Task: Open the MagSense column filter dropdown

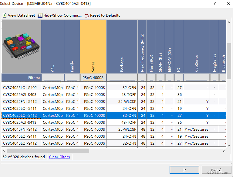Action: pos(214,77)
